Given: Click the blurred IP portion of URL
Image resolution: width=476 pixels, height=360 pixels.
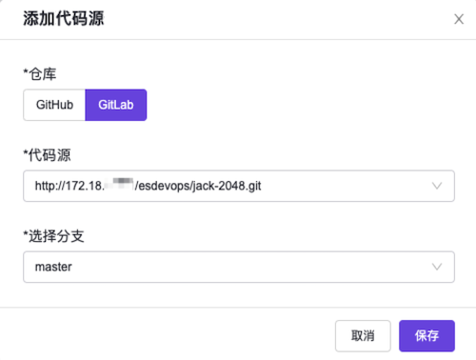Looking at the screenshot, I should pyautogui.click(x=119, y=185).
